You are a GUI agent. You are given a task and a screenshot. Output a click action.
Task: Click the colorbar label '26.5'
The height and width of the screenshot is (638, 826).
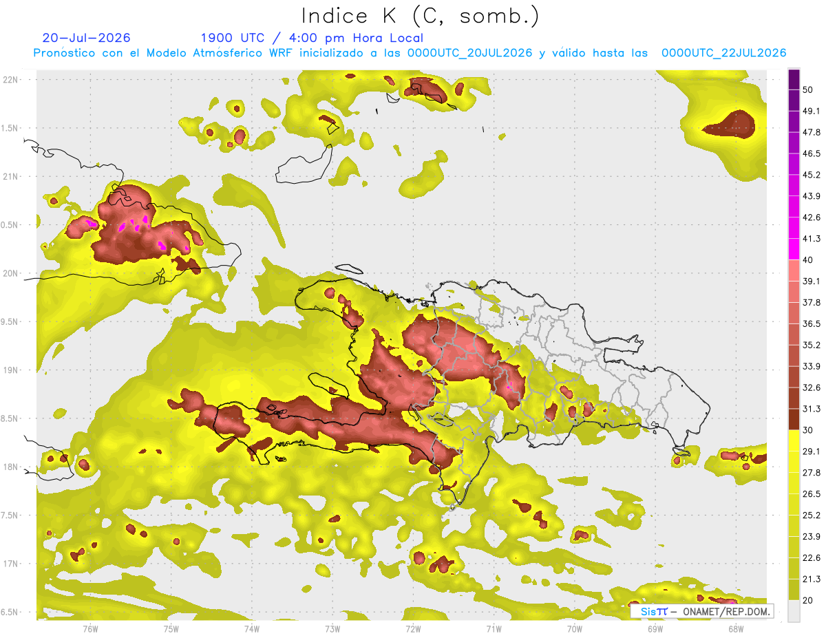pos(812,494)
